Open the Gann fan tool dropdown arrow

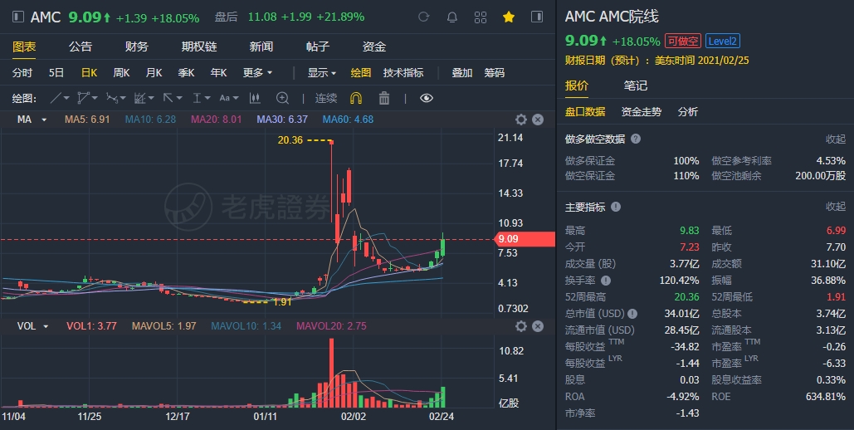click(151, 98)
